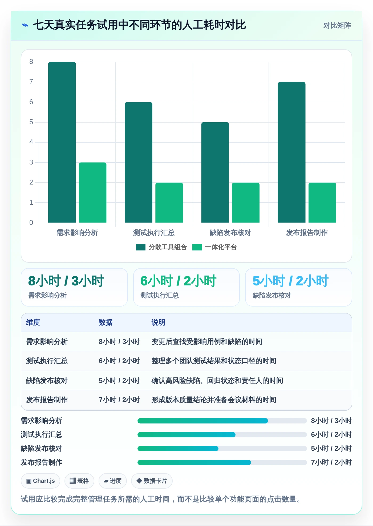Click x-axis label 发布报告制作
373x526 pixels.
[307, 233]
